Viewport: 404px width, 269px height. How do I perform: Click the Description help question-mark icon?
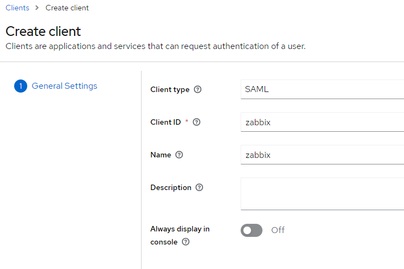(x=199, y=187)
